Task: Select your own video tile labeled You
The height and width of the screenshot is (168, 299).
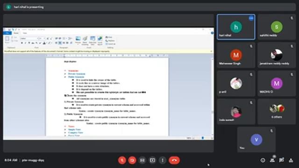Action: point(256,140)
